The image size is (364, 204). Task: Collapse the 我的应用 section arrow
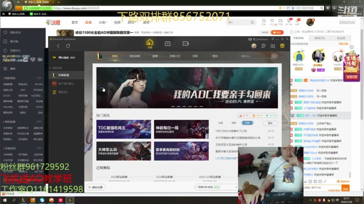pyautogui.click(x=51, y=68)
